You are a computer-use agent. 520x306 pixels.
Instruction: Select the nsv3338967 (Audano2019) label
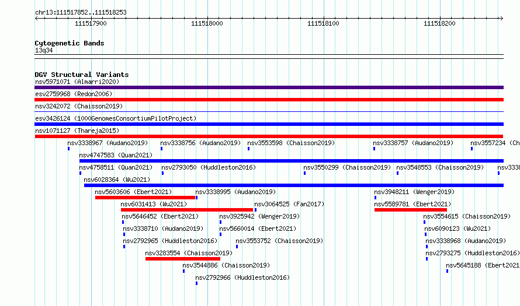108,143
